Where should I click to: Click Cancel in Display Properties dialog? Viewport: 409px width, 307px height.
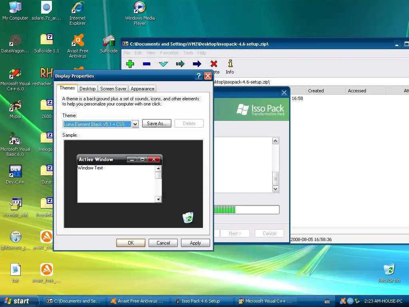click(163, 243)
